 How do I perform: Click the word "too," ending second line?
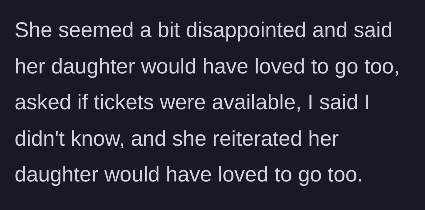coord(382,66)
